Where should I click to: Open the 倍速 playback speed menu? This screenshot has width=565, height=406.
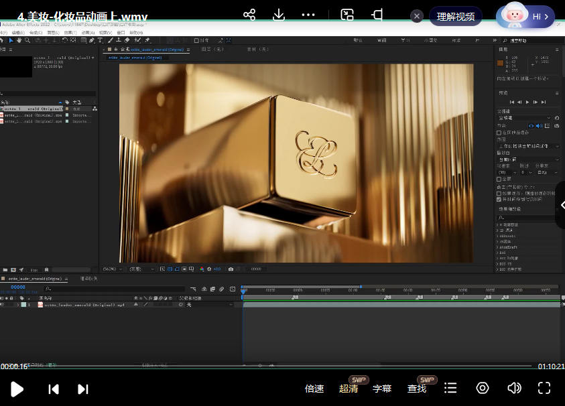(314, 389)
